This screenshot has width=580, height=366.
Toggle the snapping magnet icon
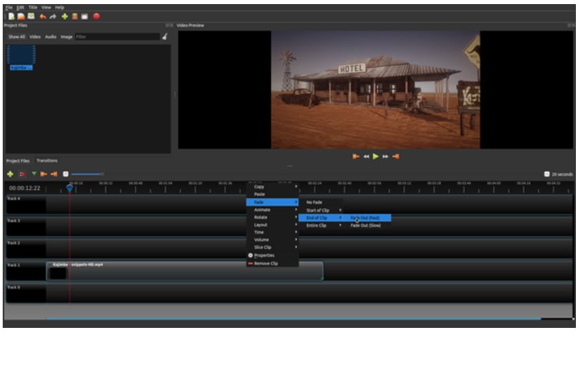(x=22, y=174)
